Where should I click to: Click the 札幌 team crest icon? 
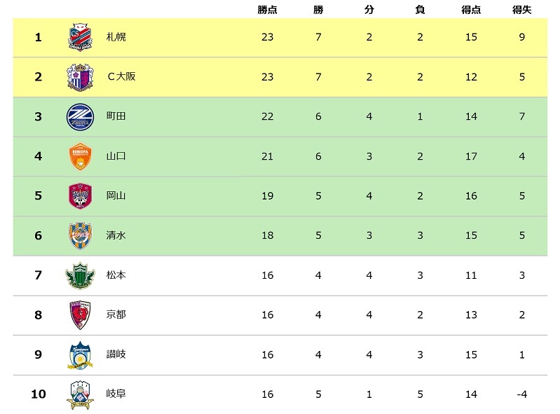coord(79,37)
